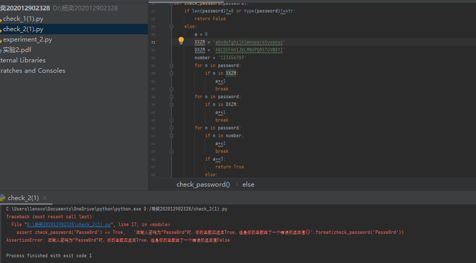Collapse the else block at line 29
This screenshot has width=476, height=263.
[171, 27]
